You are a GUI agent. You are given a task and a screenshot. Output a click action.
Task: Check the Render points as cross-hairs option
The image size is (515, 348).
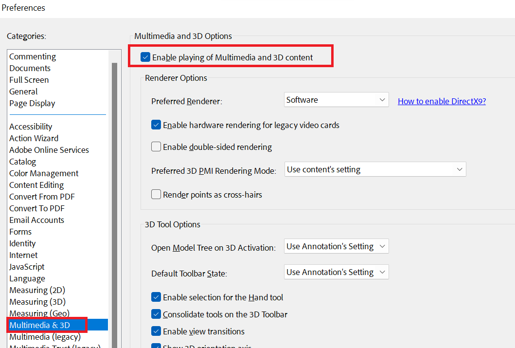[156, 194]
